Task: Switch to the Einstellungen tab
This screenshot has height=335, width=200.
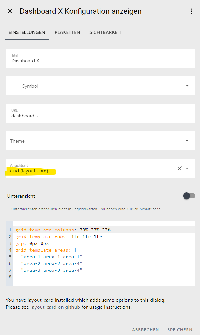Action: [x=27, y=32]
